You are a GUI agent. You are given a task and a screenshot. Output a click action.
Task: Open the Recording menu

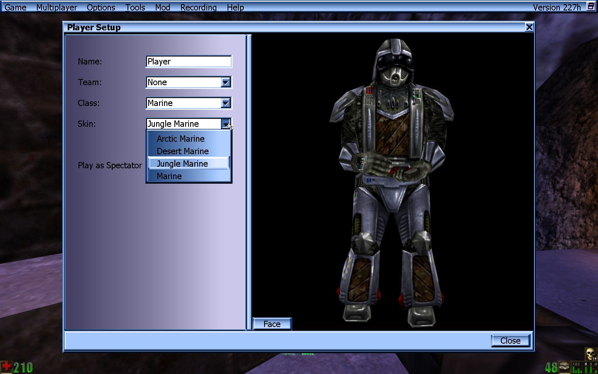point(198,7)
